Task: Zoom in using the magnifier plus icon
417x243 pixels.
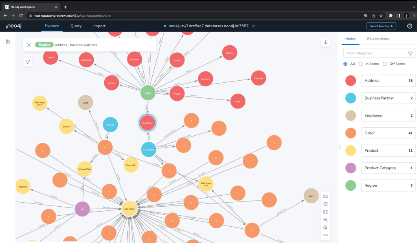Action: [325, 220]
